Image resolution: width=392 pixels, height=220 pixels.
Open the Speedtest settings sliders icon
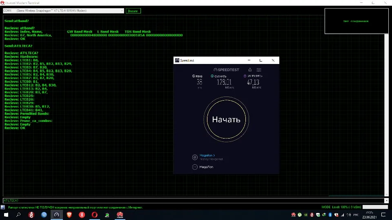[259, 70]
